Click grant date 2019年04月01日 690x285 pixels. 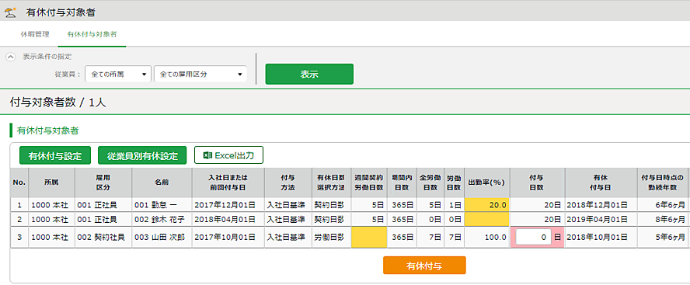coord(597,219)
